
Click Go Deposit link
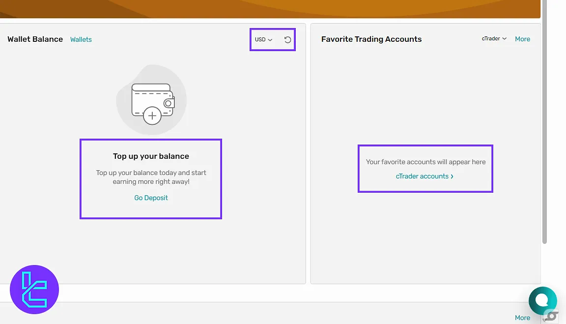(x=151, y=198)
